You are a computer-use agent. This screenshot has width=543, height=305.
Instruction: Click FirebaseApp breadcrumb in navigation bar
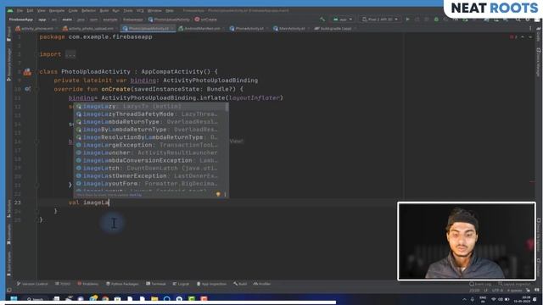tap(20, 19)
